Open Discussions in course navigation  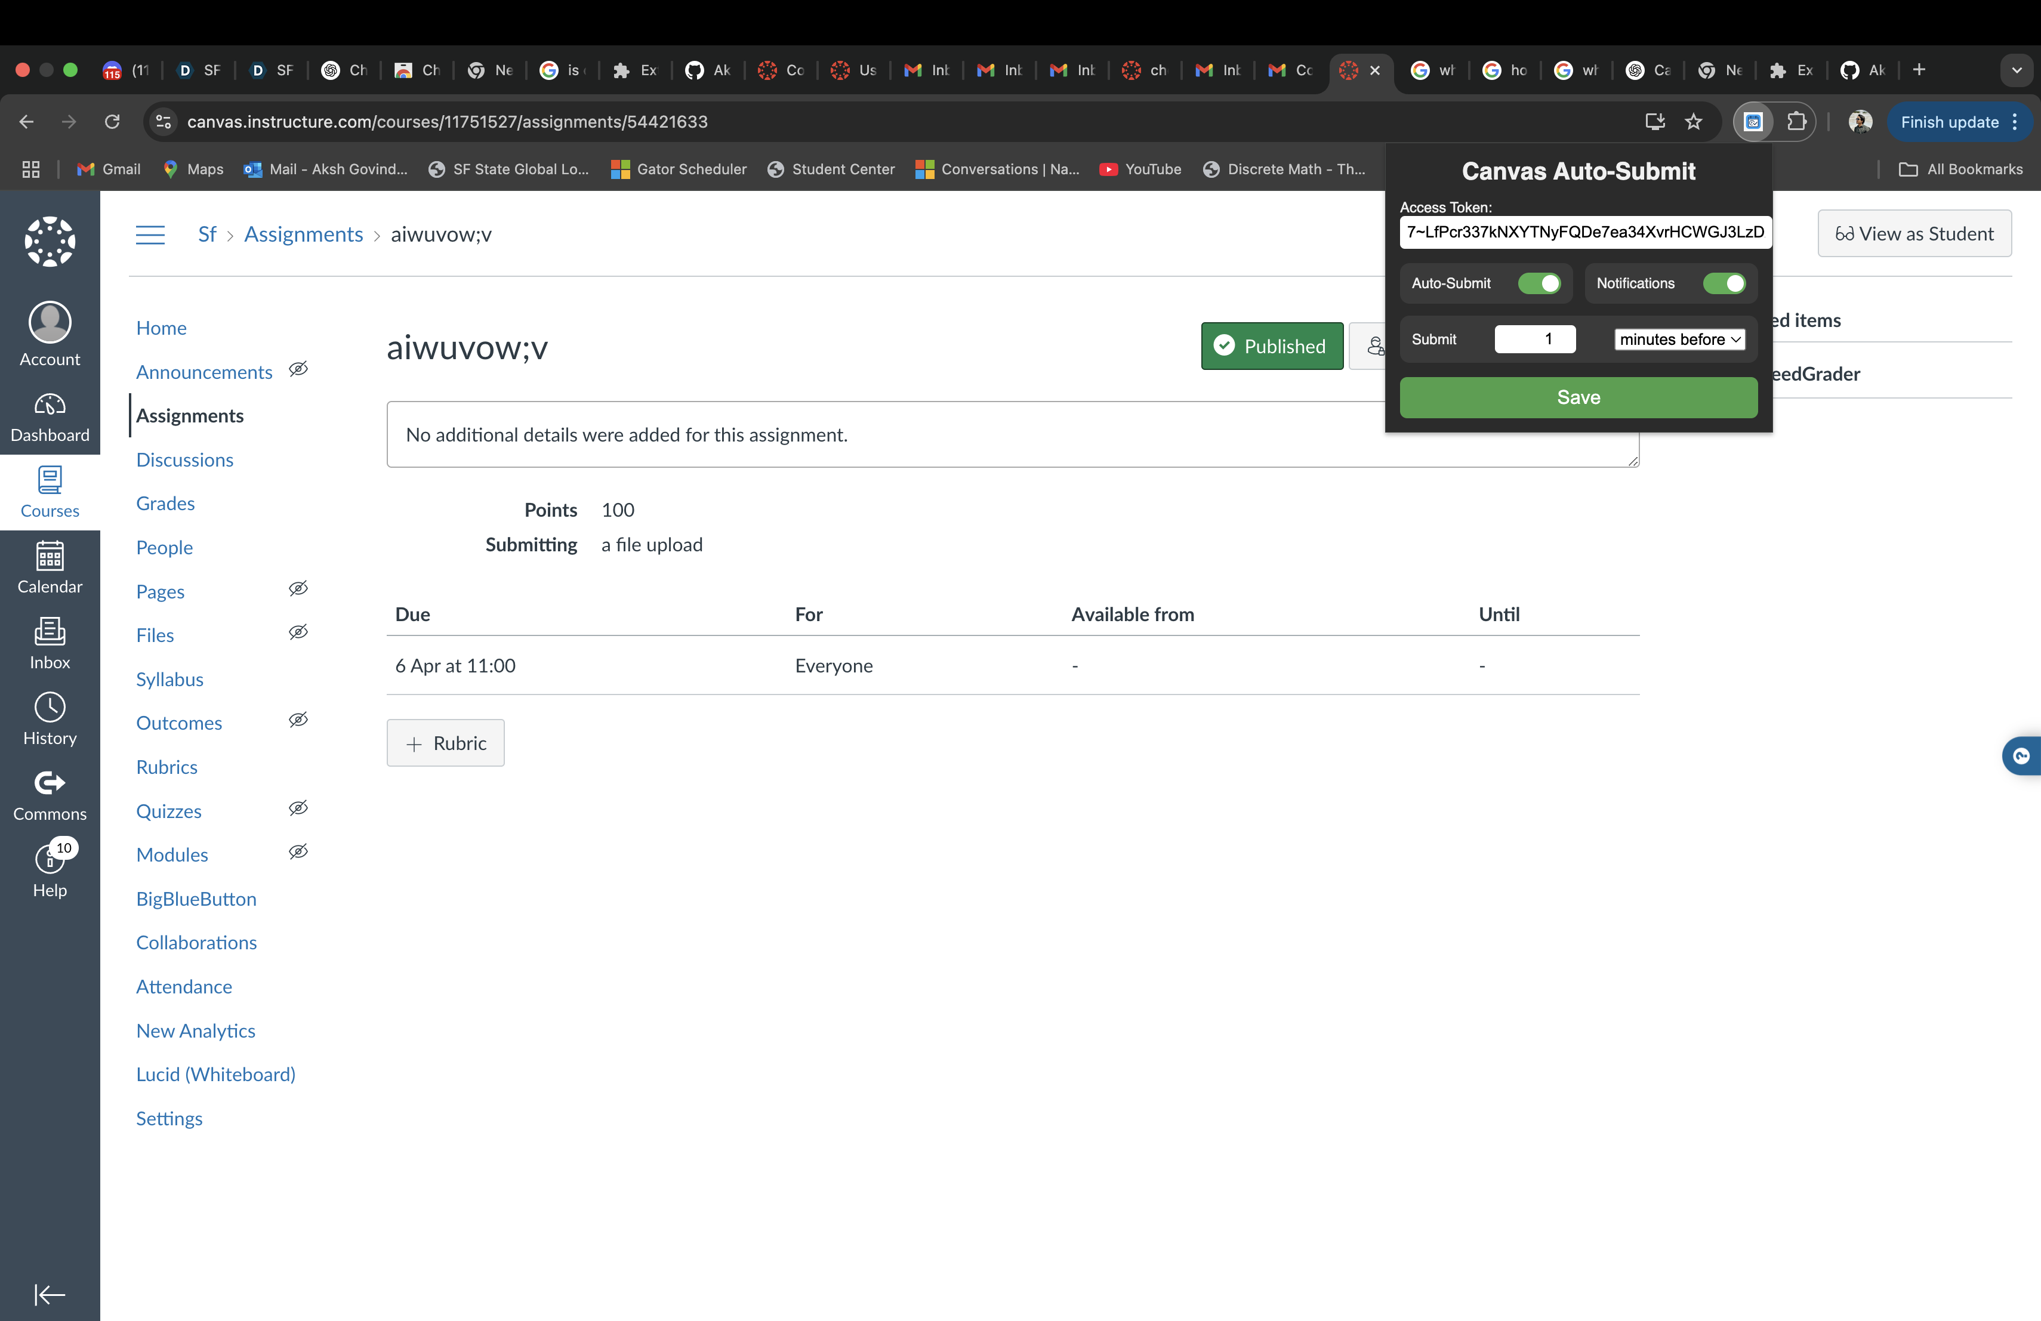pos(184,459)
